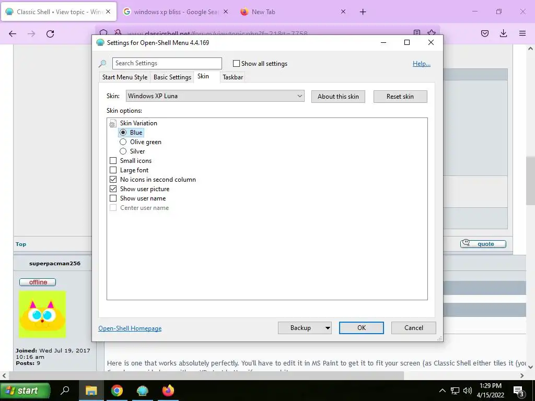Open the Firefox hamburger menu
This screenshot has width=535, height=401.
point(522,33)
